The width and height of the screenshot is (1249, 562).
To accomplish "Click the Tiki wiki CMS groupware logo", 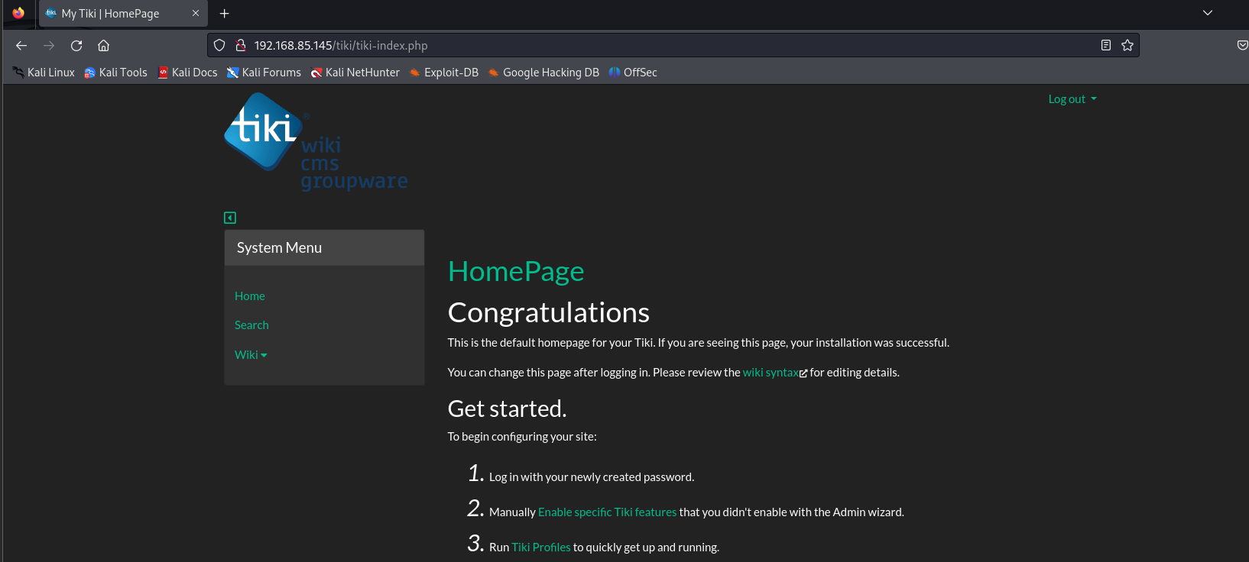I will [315, 141].
